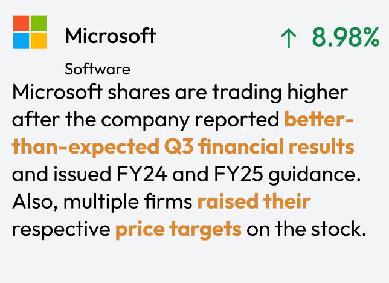
Task: Click the yellow square in Microsoft logo
Action: click(x=39, y=41)
